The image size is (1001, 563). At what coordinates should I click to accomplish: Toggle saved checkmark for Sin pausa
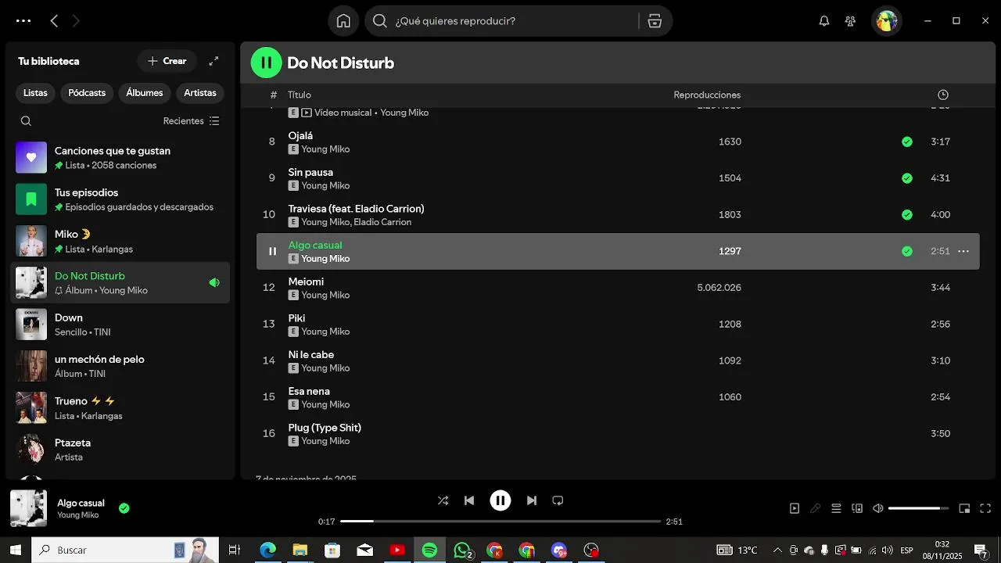[907, 178]
